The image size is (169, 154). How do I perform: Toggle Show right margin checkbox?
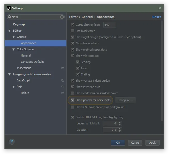(73, 37)
